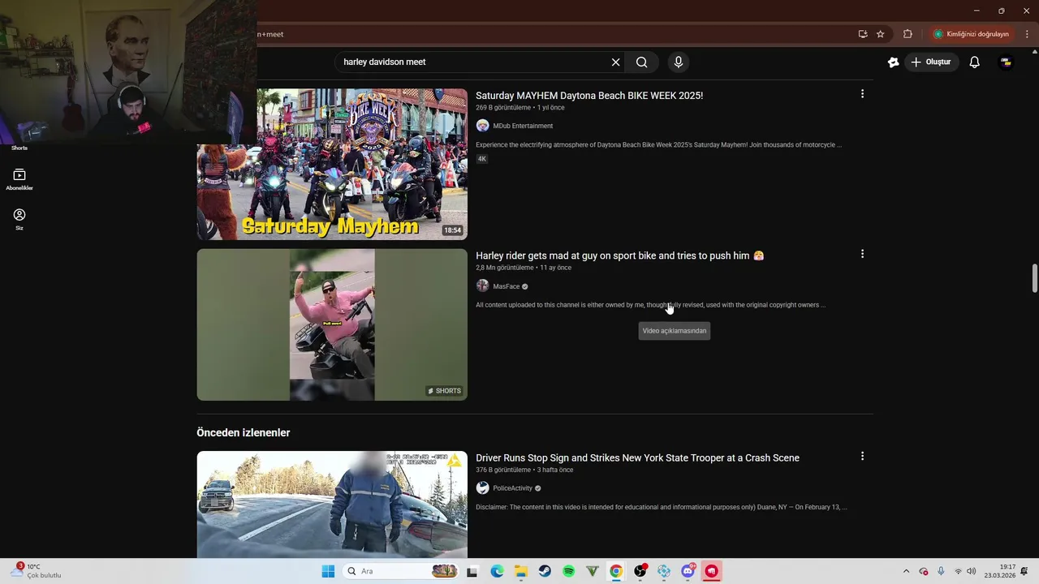The image size is (1039, 584).
Task: Open options menu for New York State Trooper video
Action: (862, 456)
